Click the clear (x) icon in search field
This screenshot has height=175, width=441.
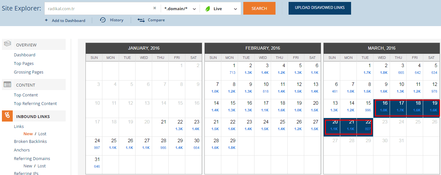tap(155, 8)
